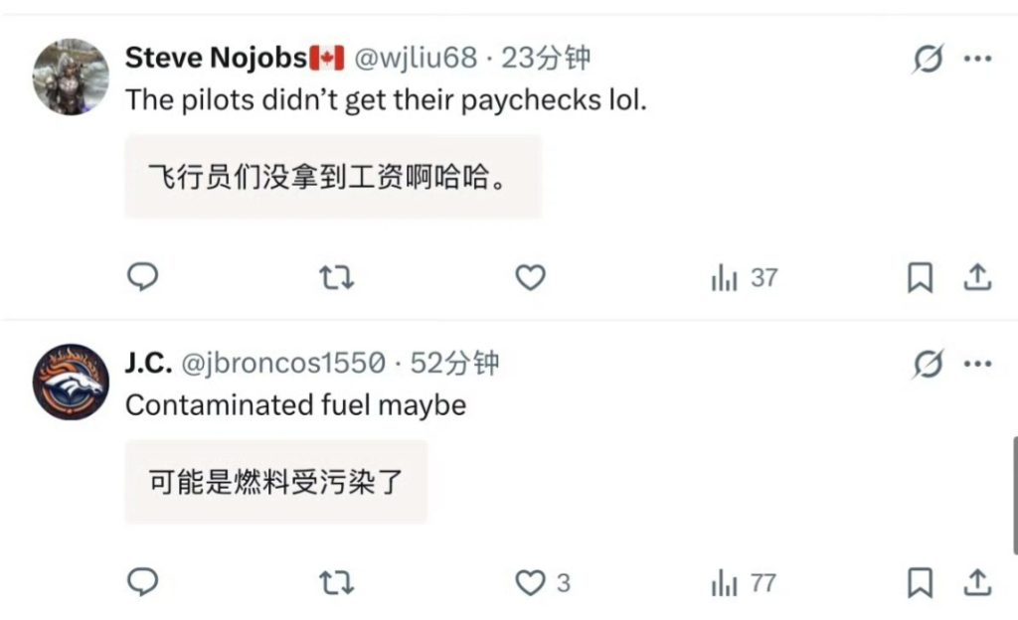View analytics showing 37 views

744,277
